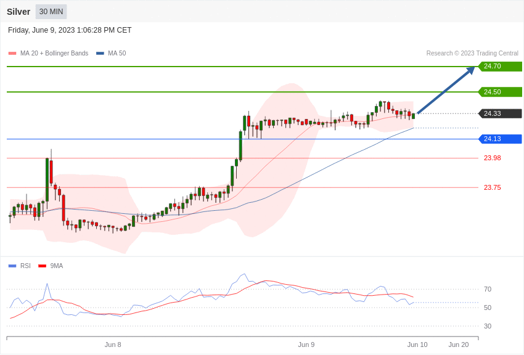
Task: Click the MA 50 legend label
Action: tap(117, 53)
